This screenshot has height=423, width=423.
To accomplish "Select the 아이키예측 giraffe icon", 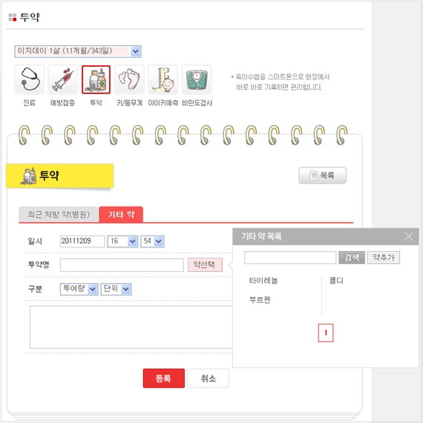I will [163, 80].
